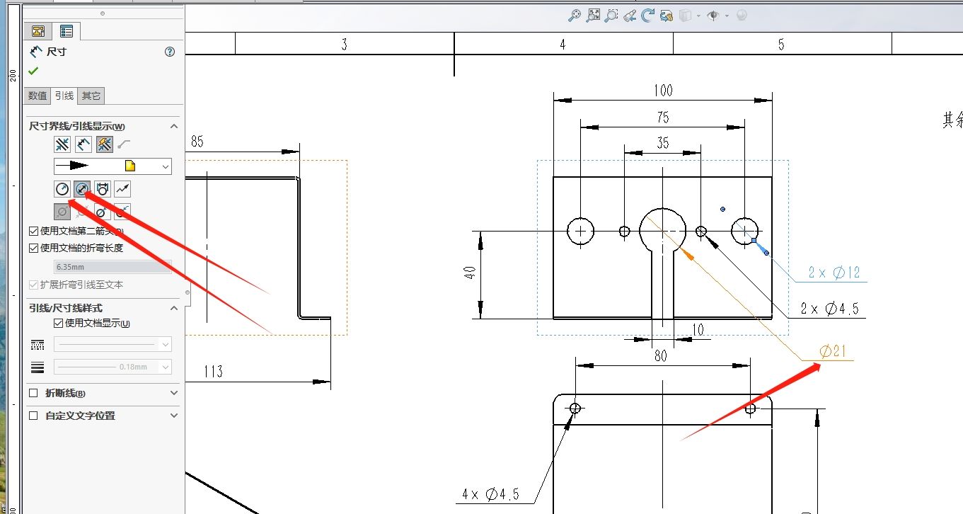Click the arrows-outside witness line icon
Viewport: 963px width, 514px height.
(62, 144)
